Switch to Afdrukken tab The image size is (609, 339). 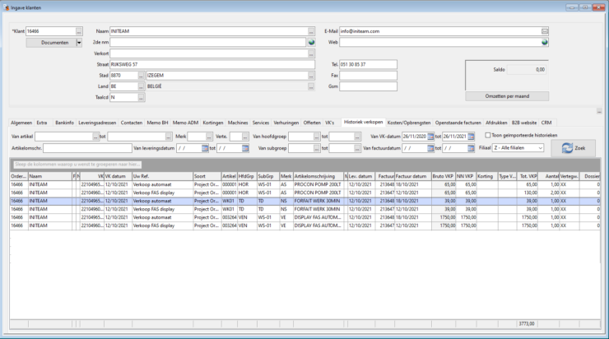click(496, 123)
